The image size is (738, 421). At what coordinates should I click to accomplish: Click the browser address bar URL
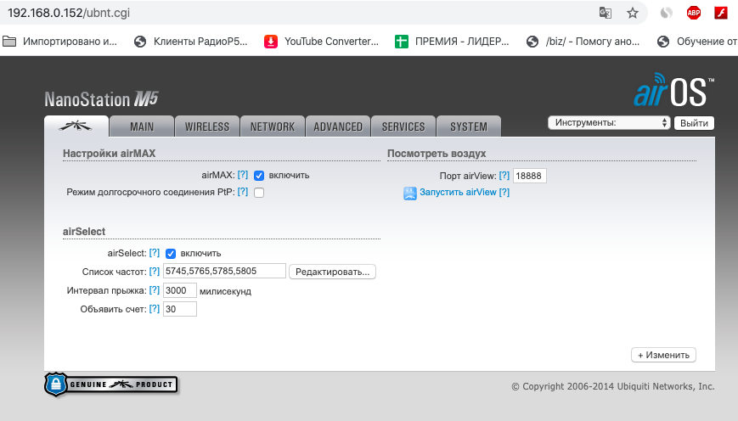tap(69, 13)
